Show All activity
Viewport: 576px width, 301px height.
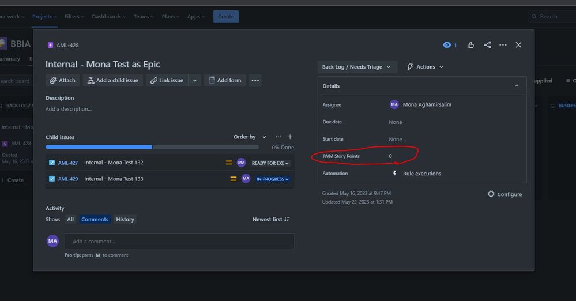tap(70, 220)
